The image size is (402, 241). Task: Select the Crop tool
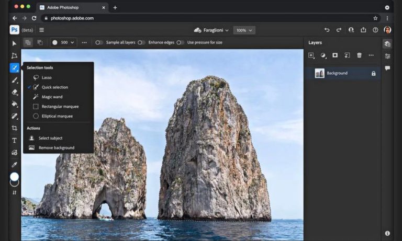[14, 128]
